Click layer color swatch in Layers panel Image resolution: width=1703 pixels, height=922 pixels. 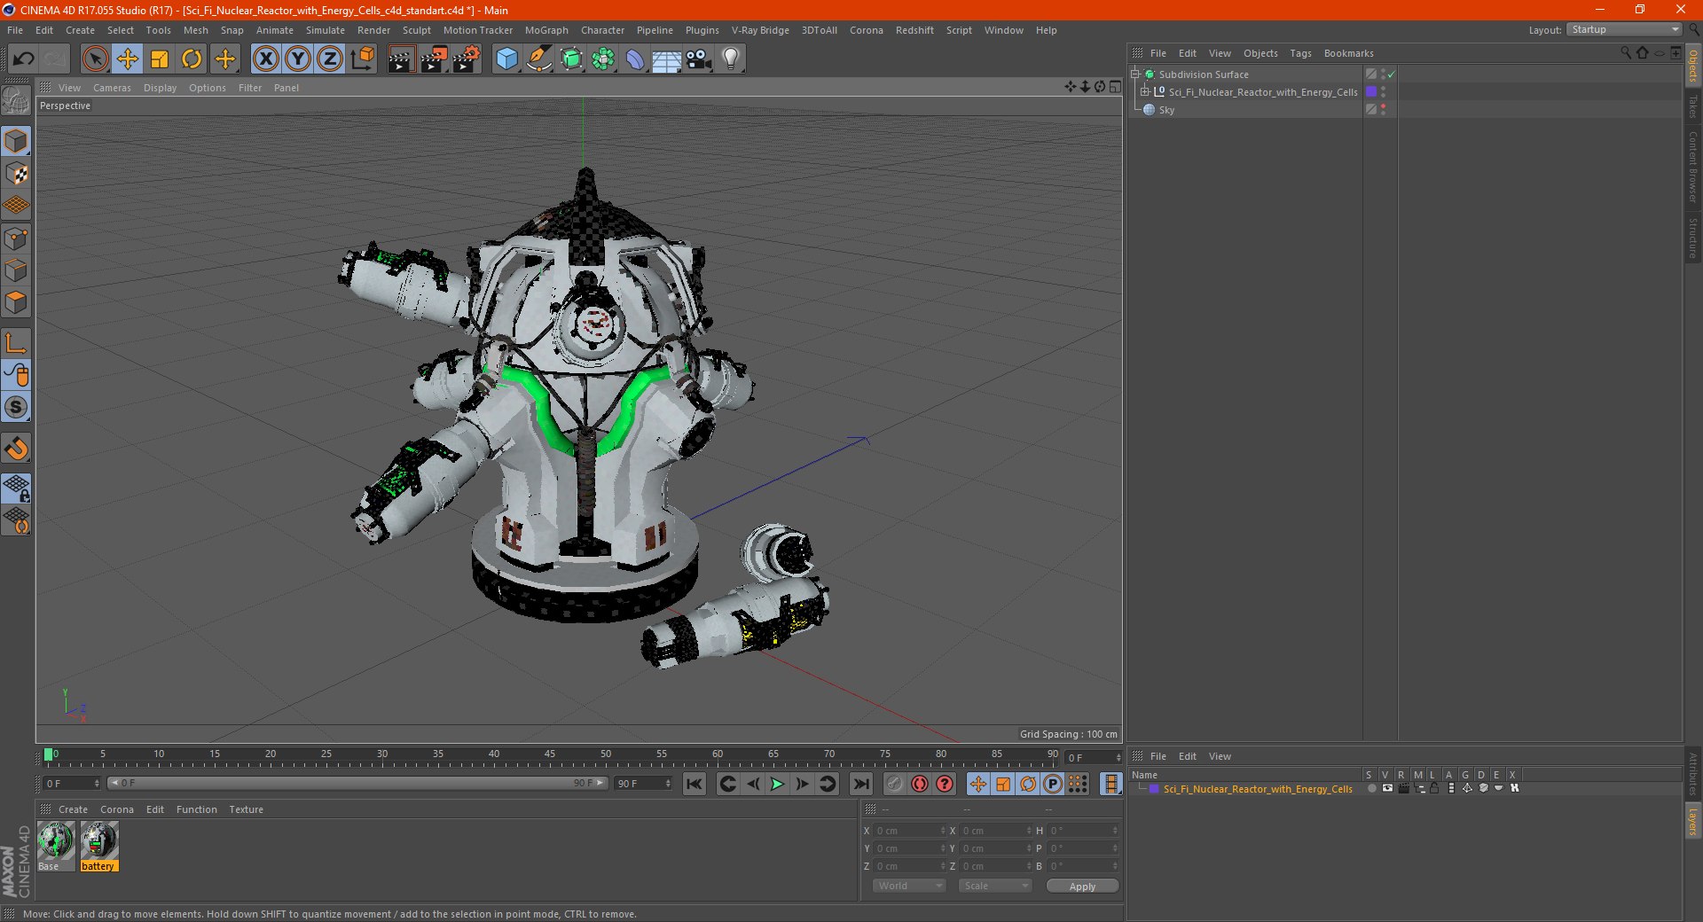pos(1154,789)
